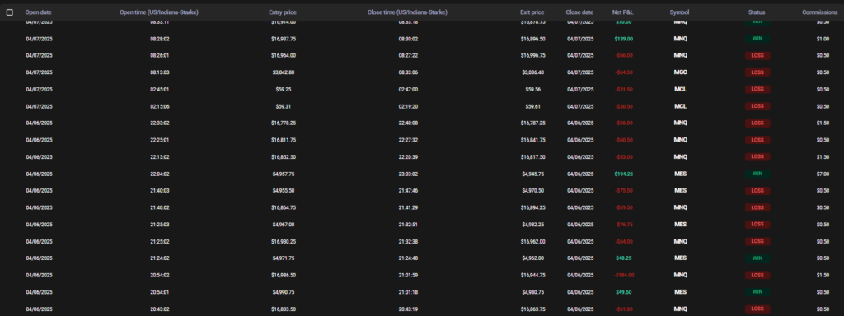Click the Close date column header
Viewport: 844px width, 316px height.
[x=579, y=12]
